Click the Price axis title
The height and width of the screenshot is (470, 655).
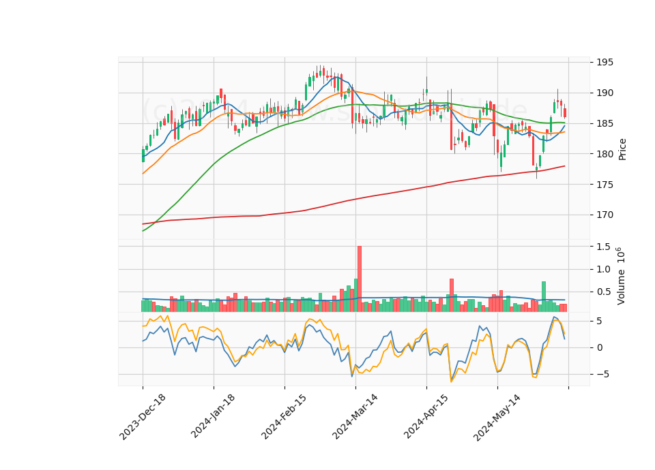[x=622, y=149]
